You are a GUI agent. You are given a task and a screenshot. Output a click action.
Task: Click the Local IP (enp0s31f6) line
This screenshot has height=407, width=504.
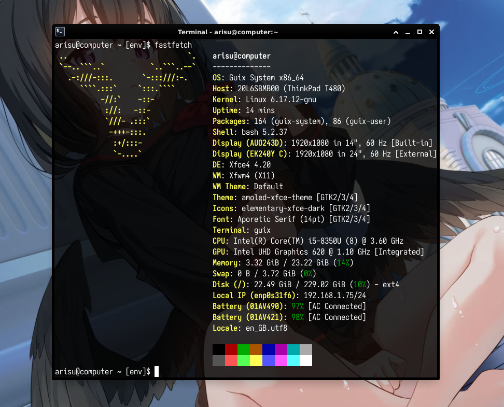289,296
